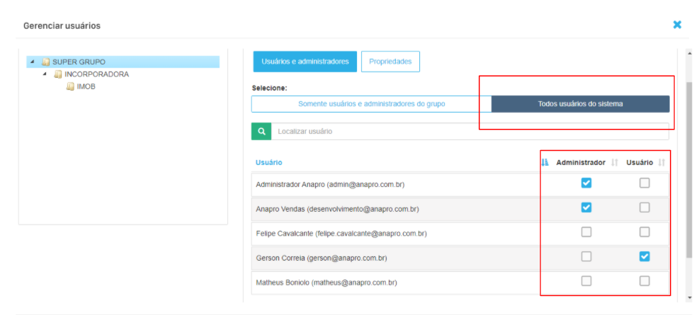Select Somente usuários e administradores do grupo
This screenshot has height=315, width=694.
(371, 104)
